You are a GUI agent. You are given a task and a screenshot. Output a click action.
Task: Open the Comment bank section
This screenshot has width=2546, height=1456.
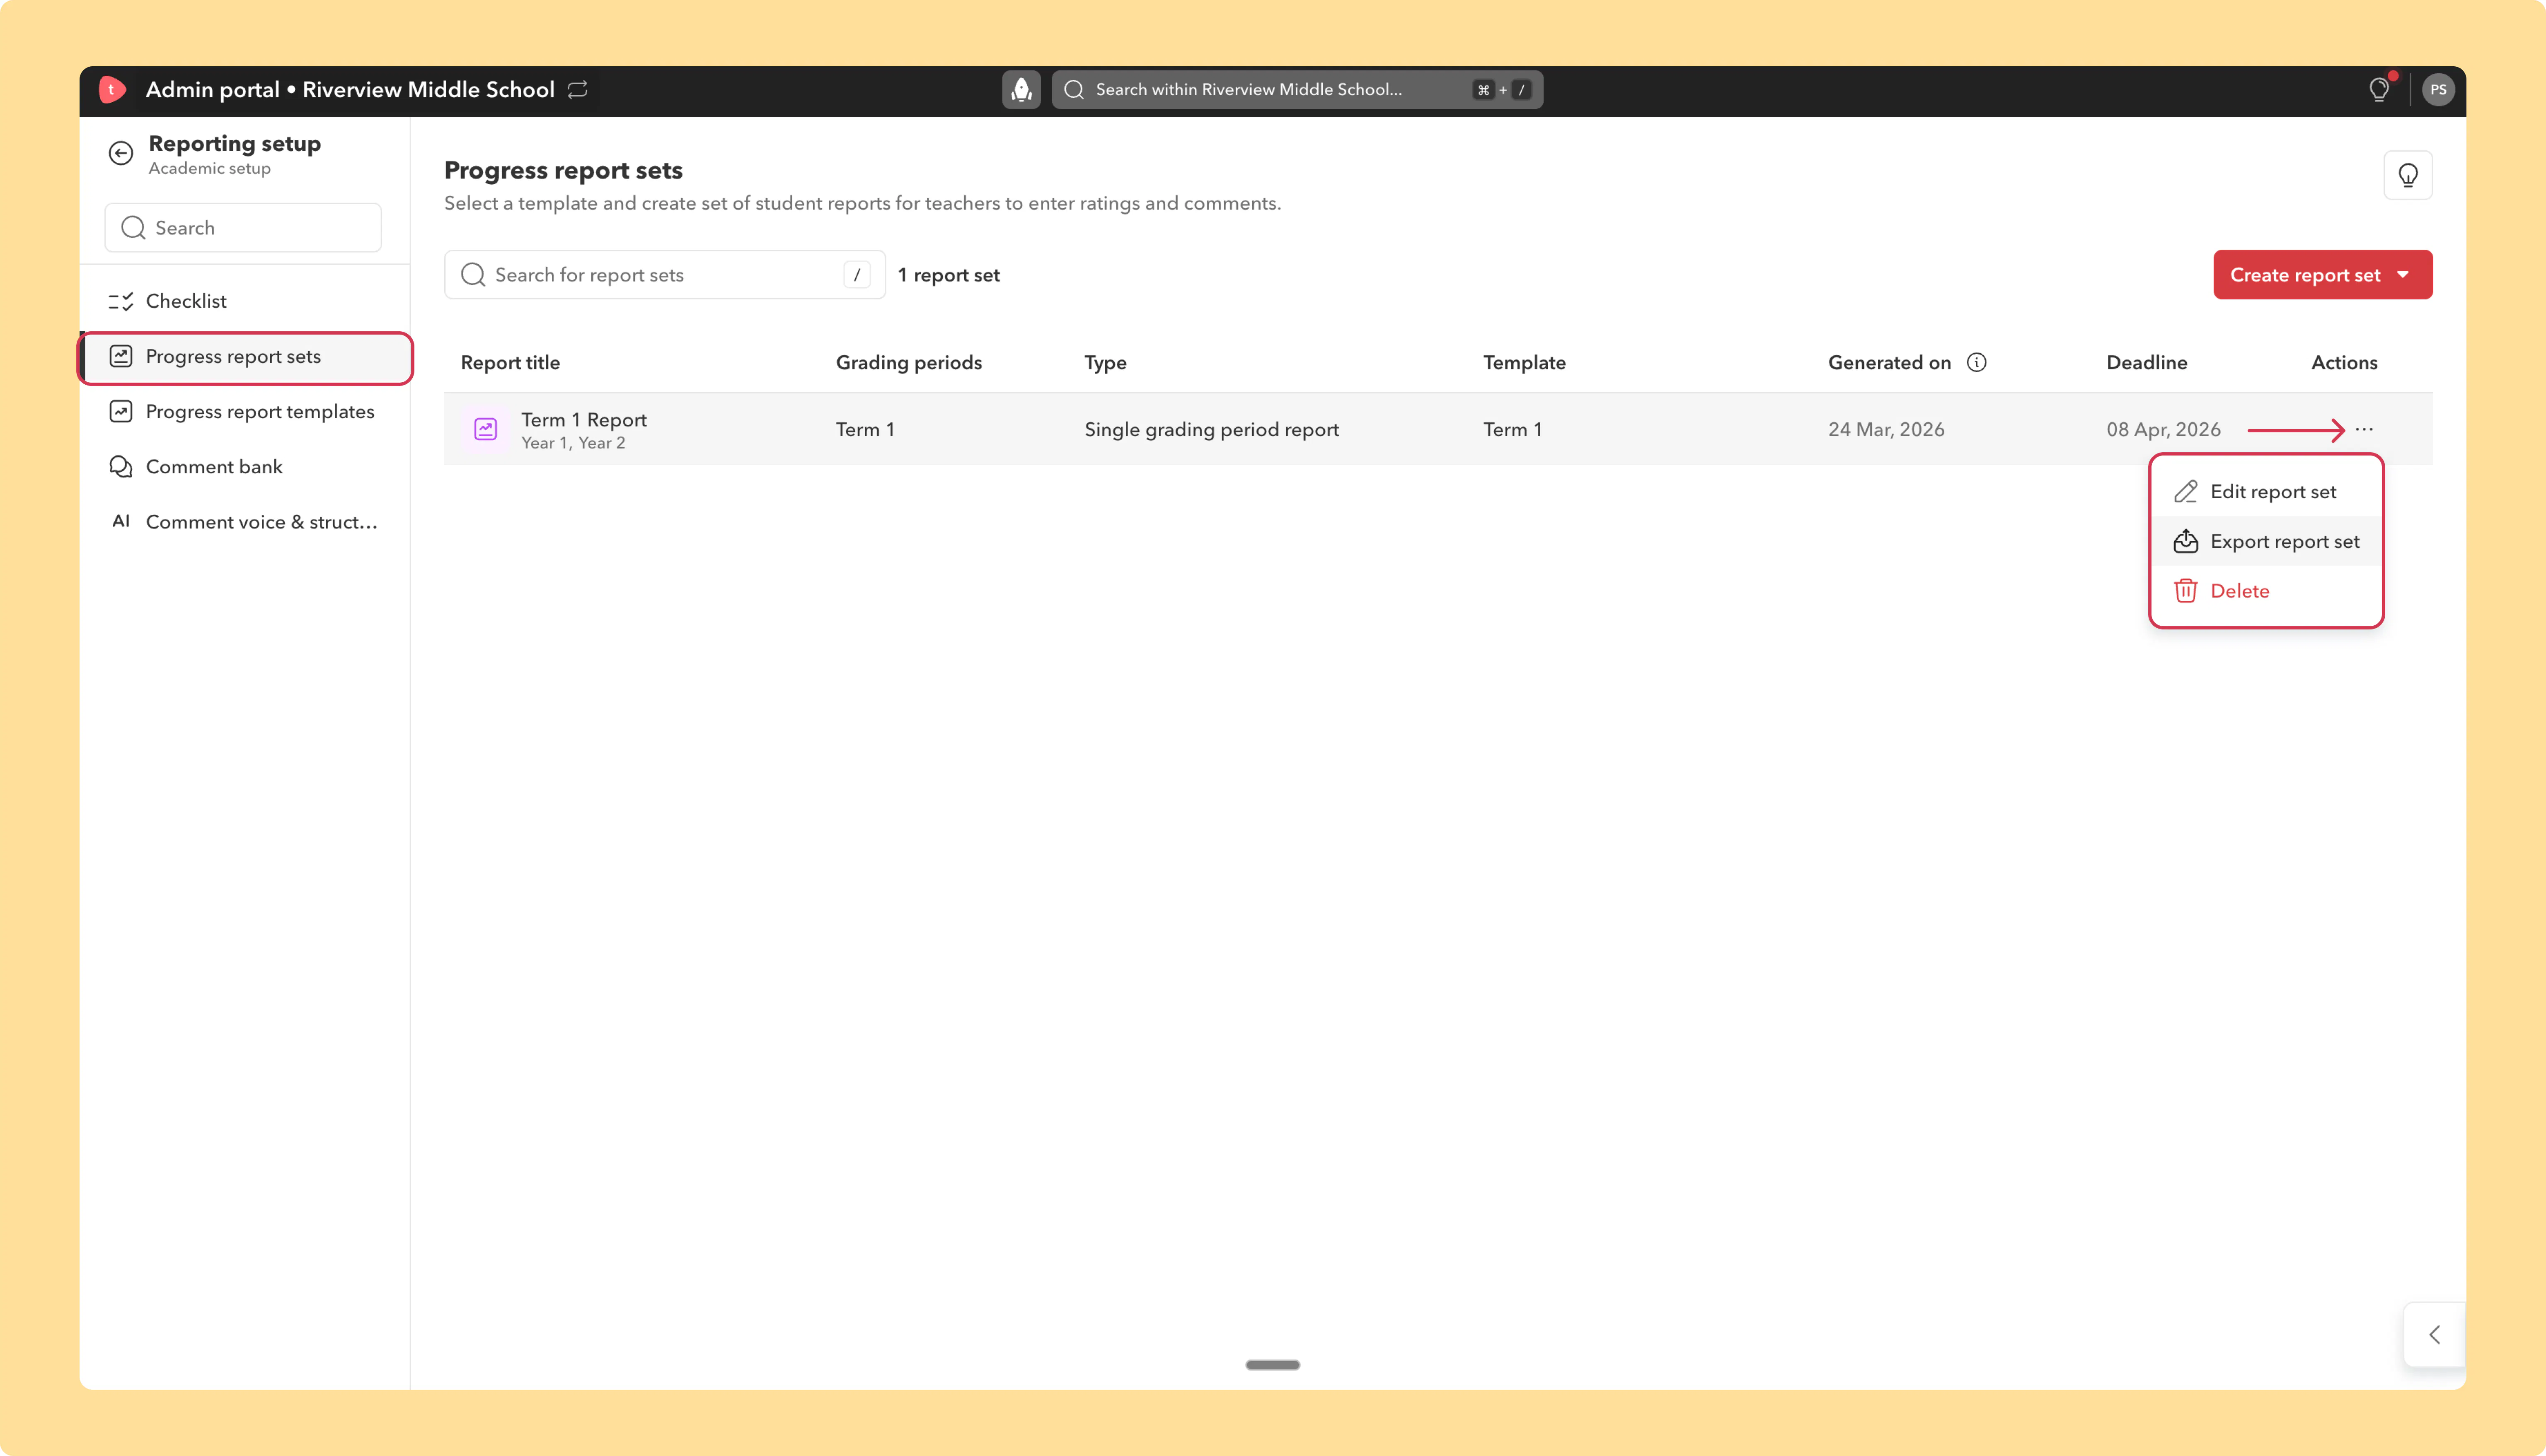(x=245, y=467)
